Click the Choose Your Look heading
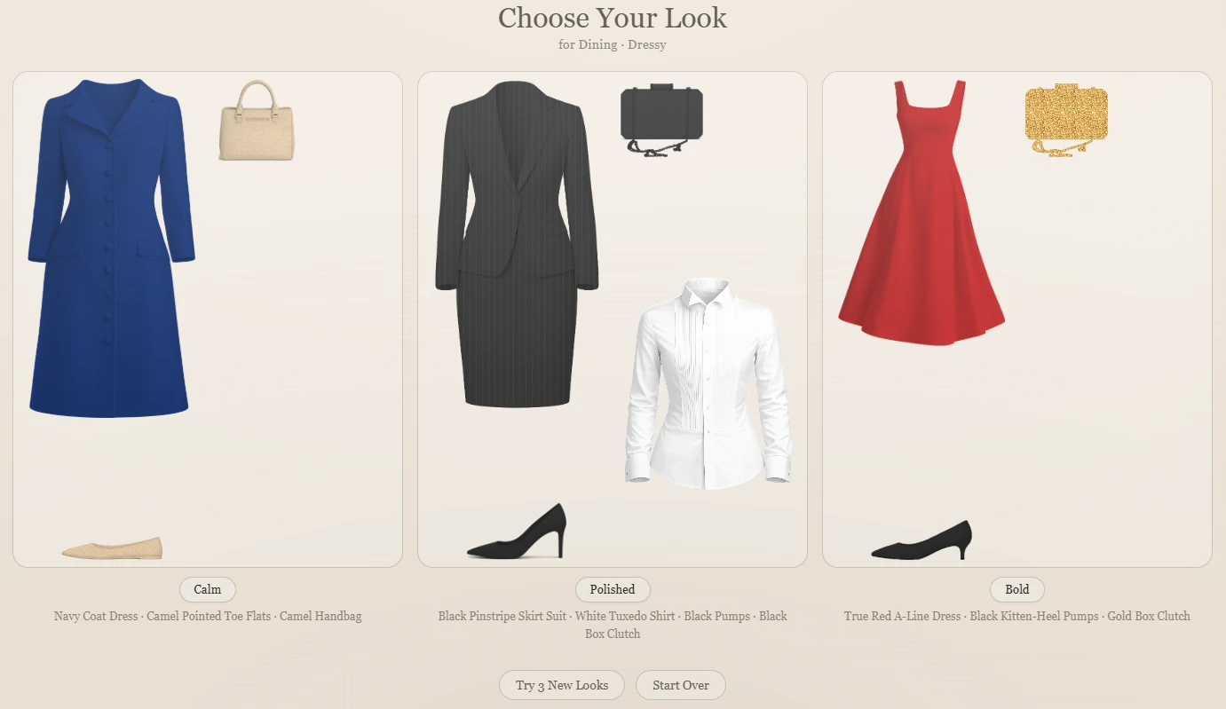The height and width of the screenshot is (709, 1226). pyautogui.click(x=613, y=18)
